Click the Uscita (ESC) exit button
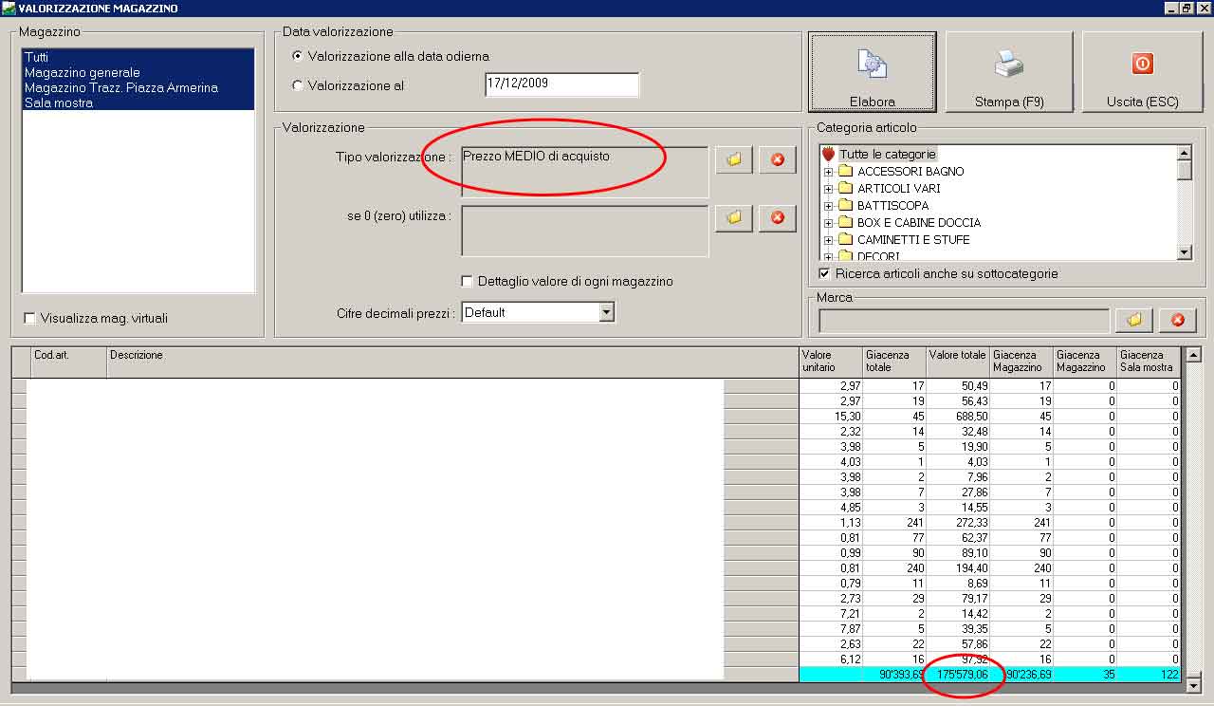The height and width of the screenshot is (706, 1214). [x=1142, y=72]
